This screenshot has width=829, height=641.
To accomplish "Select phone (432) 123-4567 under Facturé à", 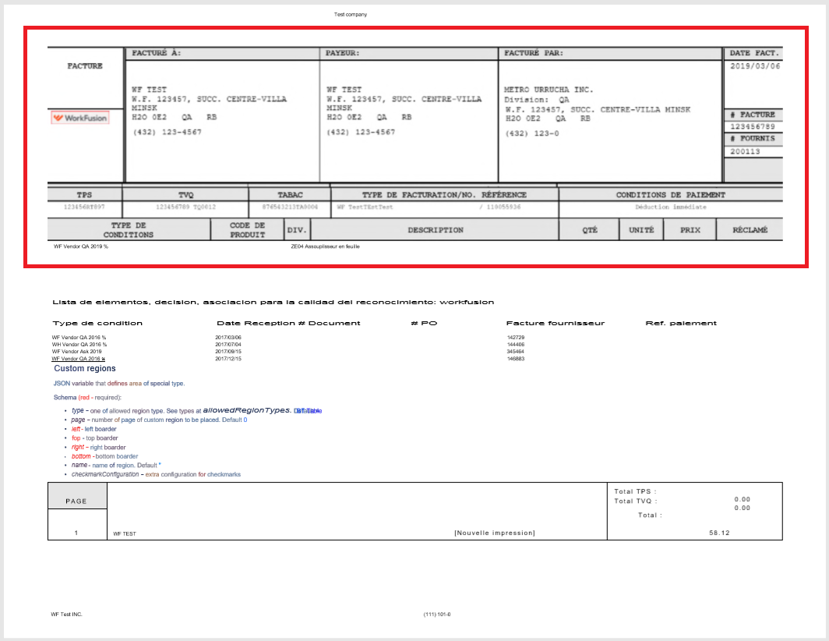I will (167, 133).
